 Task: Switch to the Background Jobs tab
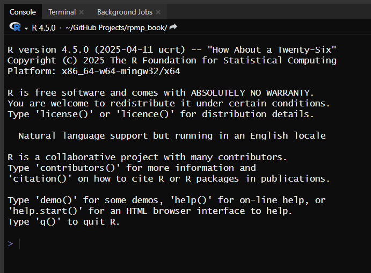tap(125, 12)
